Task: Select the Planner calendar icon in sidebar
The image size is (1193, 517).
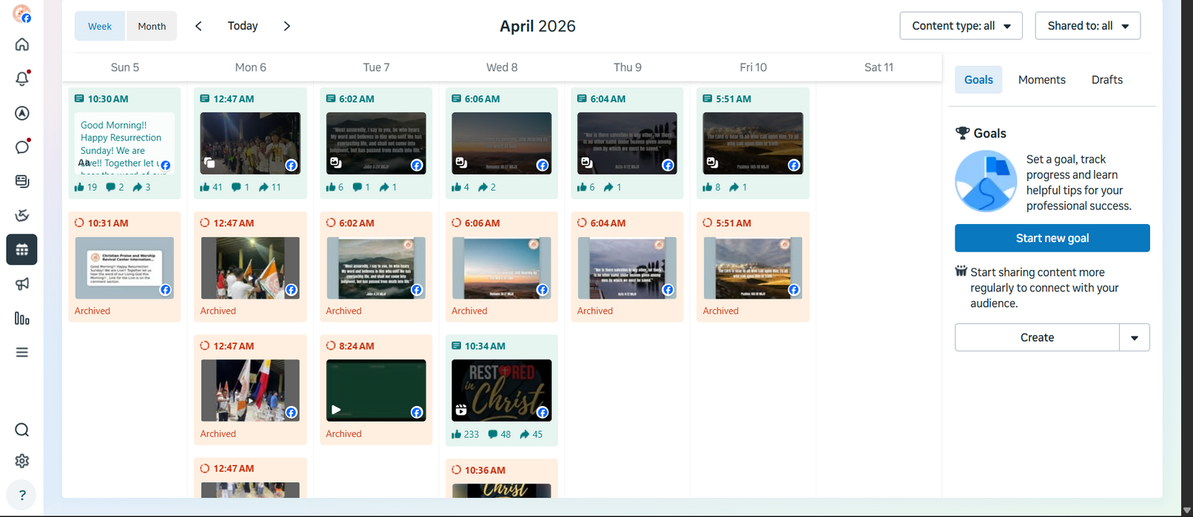Action: point(22,250)
